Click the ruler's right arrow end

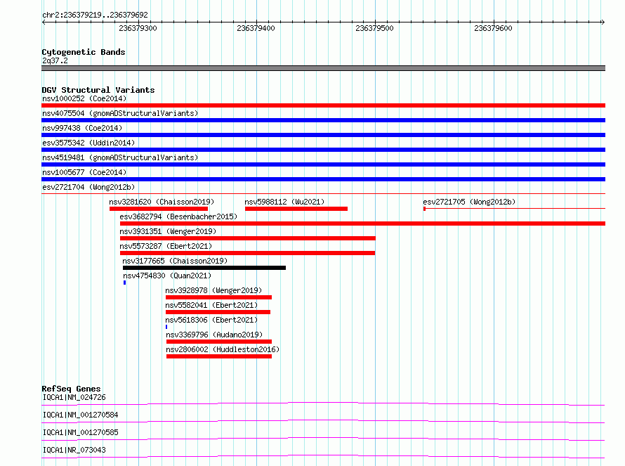[603, 22]
